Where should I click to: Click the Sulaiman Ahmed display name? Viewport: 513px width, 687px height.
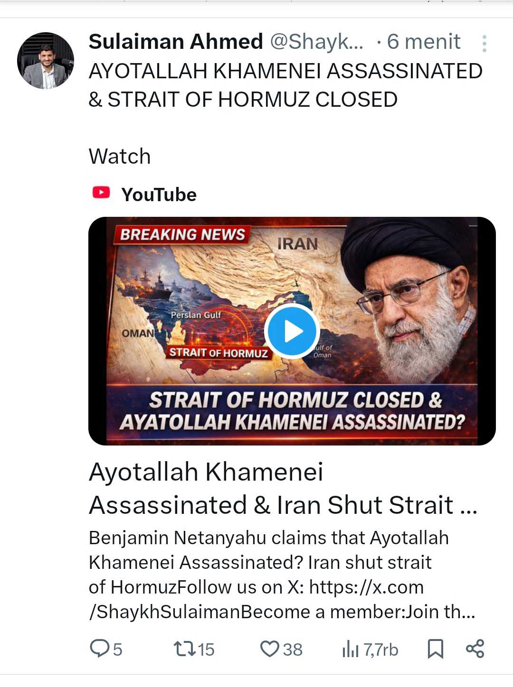176,42
